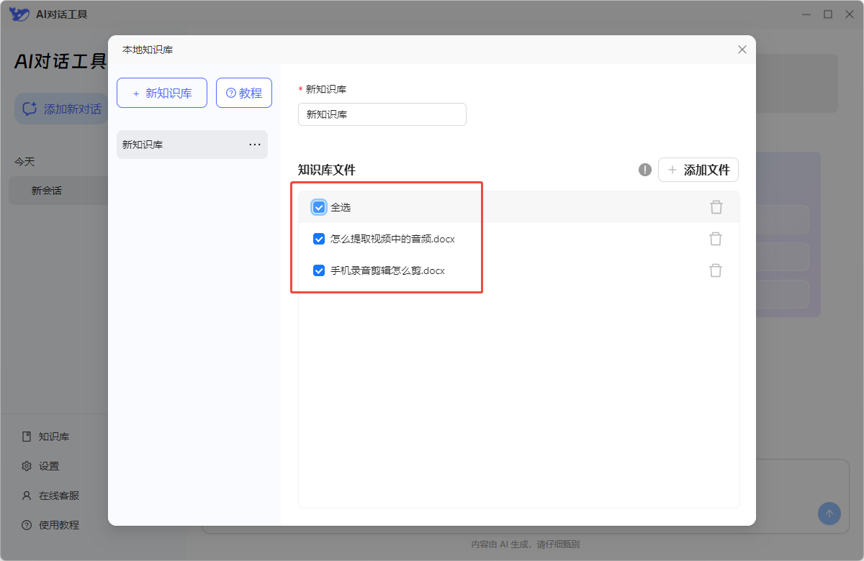Select the 新会话 conversation in the sidebar
This screenshot has height=561, width=864.
click(59, 191)
